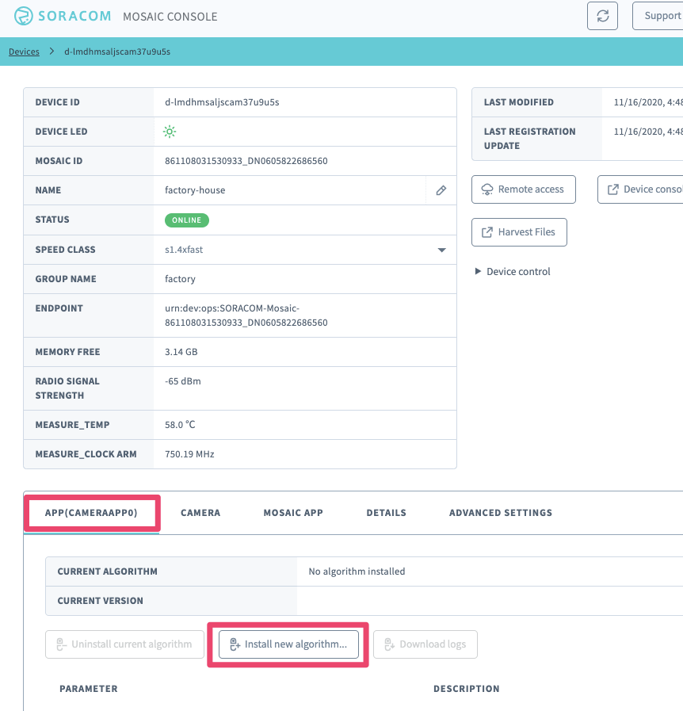Click the breadcrumb device ID text

pyautogui.click(x=117, y=52)
